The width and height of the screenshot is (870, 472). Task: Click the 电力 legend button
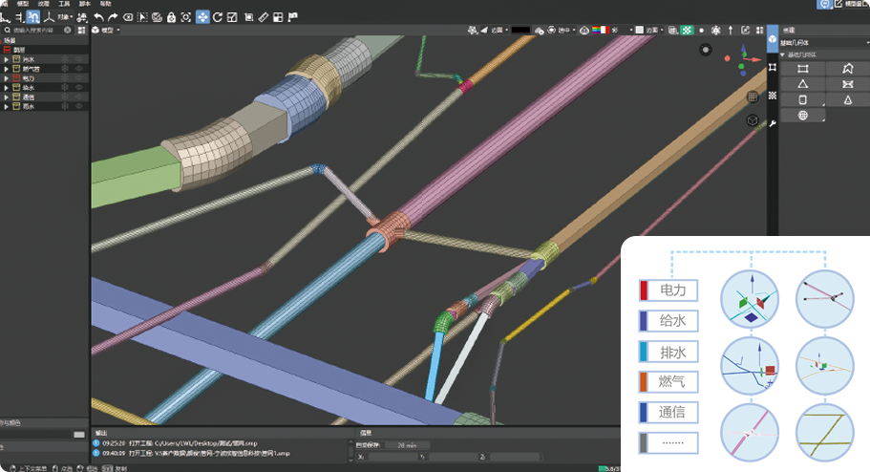click(x=670, y=290)
